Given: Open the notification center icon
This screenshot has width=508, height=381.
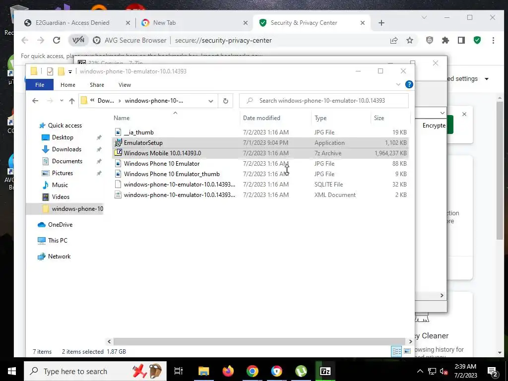Looking at the screenshot, I should [492, 371].
